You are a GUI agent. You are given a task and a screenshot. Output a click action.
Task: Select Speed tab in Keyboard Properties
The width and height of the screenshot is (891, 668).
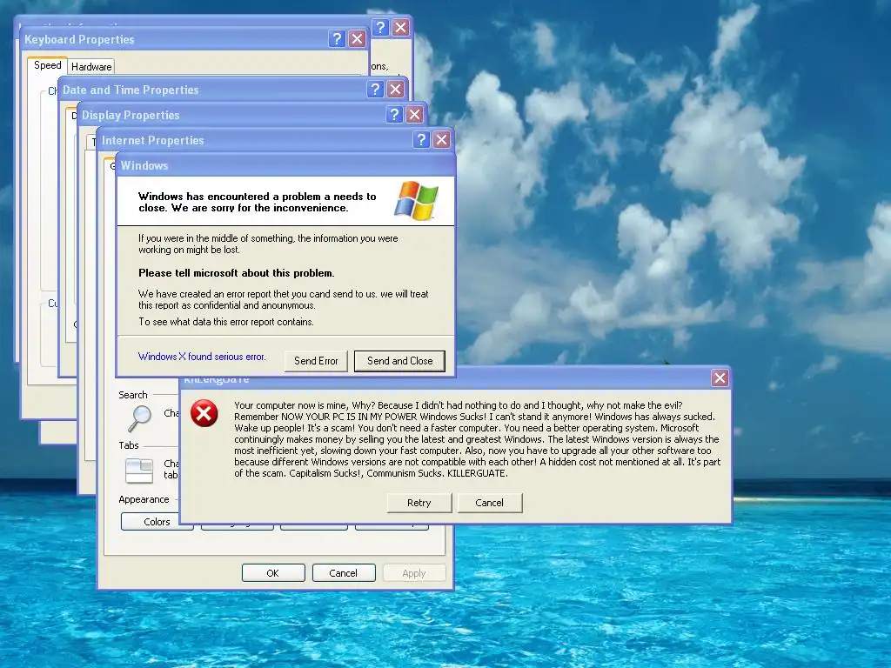48,65
